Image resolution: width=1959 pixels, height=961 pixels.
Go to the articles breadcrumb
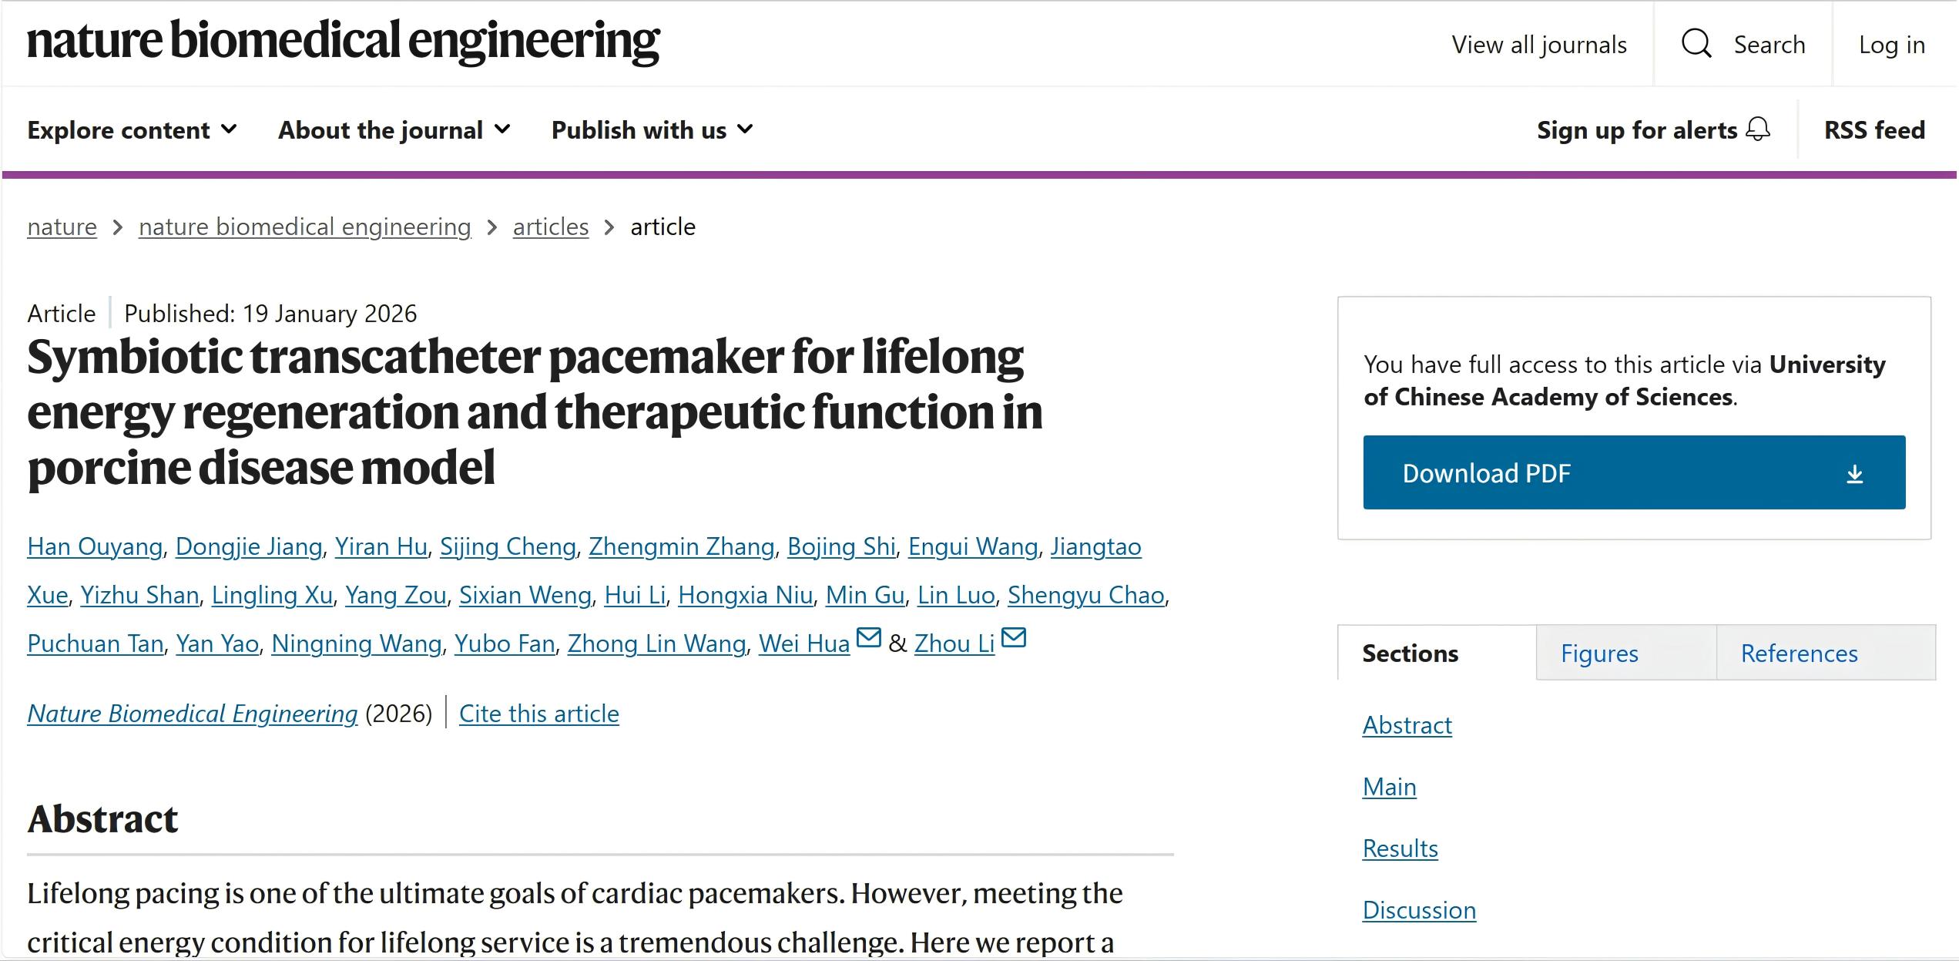(550, 227)
